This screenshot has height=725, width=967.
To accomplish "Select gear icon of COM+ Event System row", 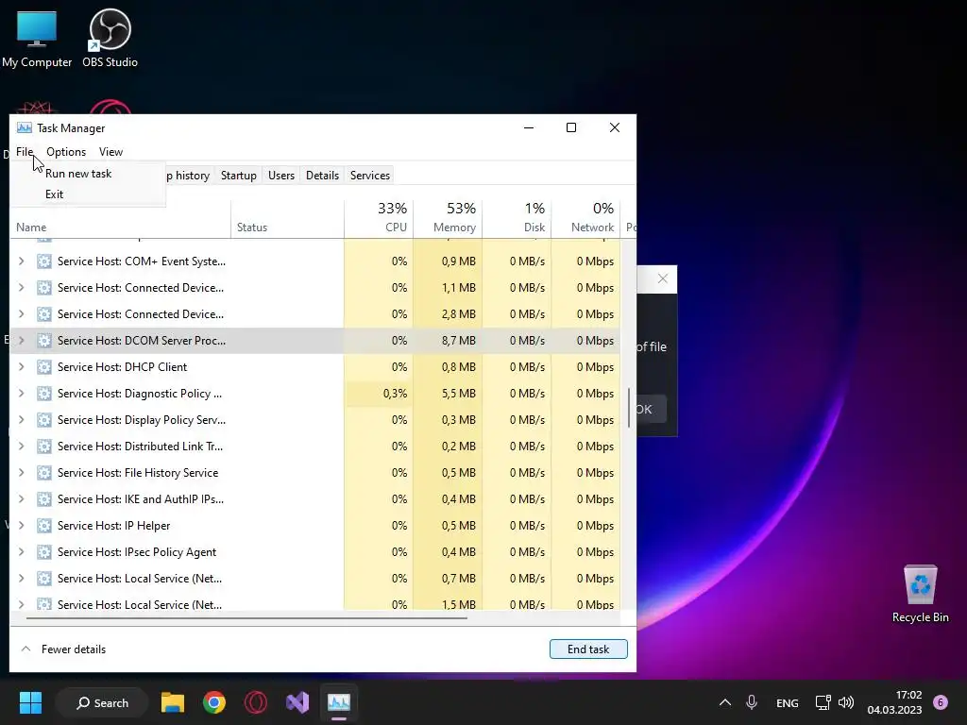I will (x=43, y=261).
